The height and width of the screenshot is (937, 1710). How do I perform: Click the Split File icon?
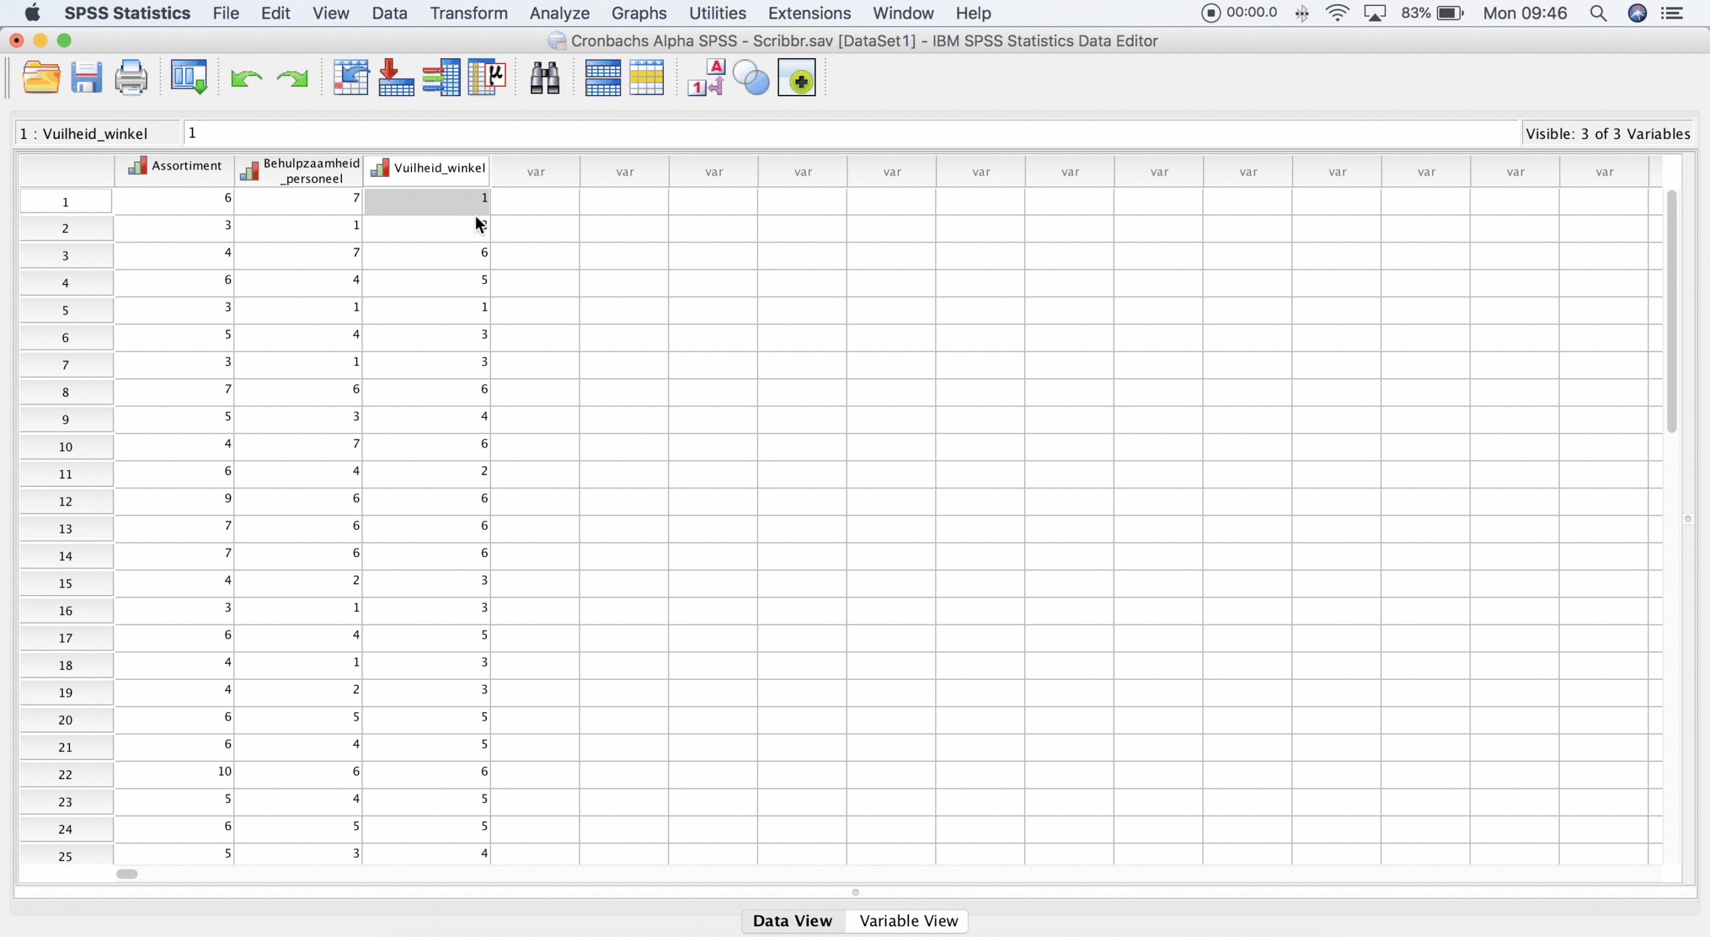(x=602, y=78)
